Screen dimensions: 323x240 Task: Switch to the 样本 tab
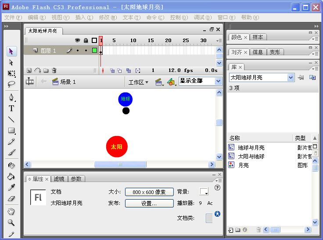pyautogui.click(x=258, y=37)
